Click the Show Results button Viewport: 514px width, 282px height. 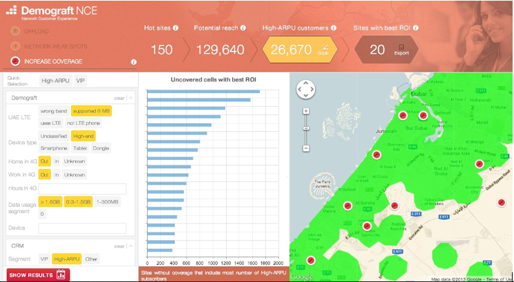coord(38,275)
